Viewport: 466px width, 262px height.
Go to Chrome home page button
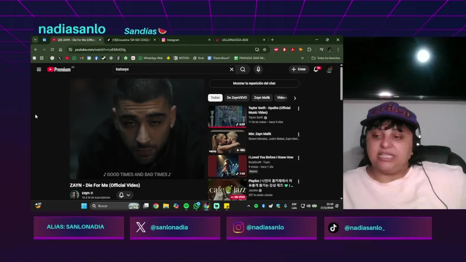point(60,49)
